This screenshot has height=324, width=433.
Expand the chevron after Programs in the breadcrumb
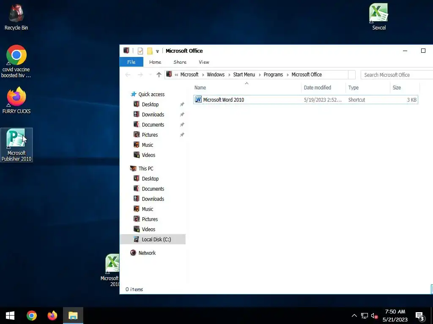pos(288,75)
